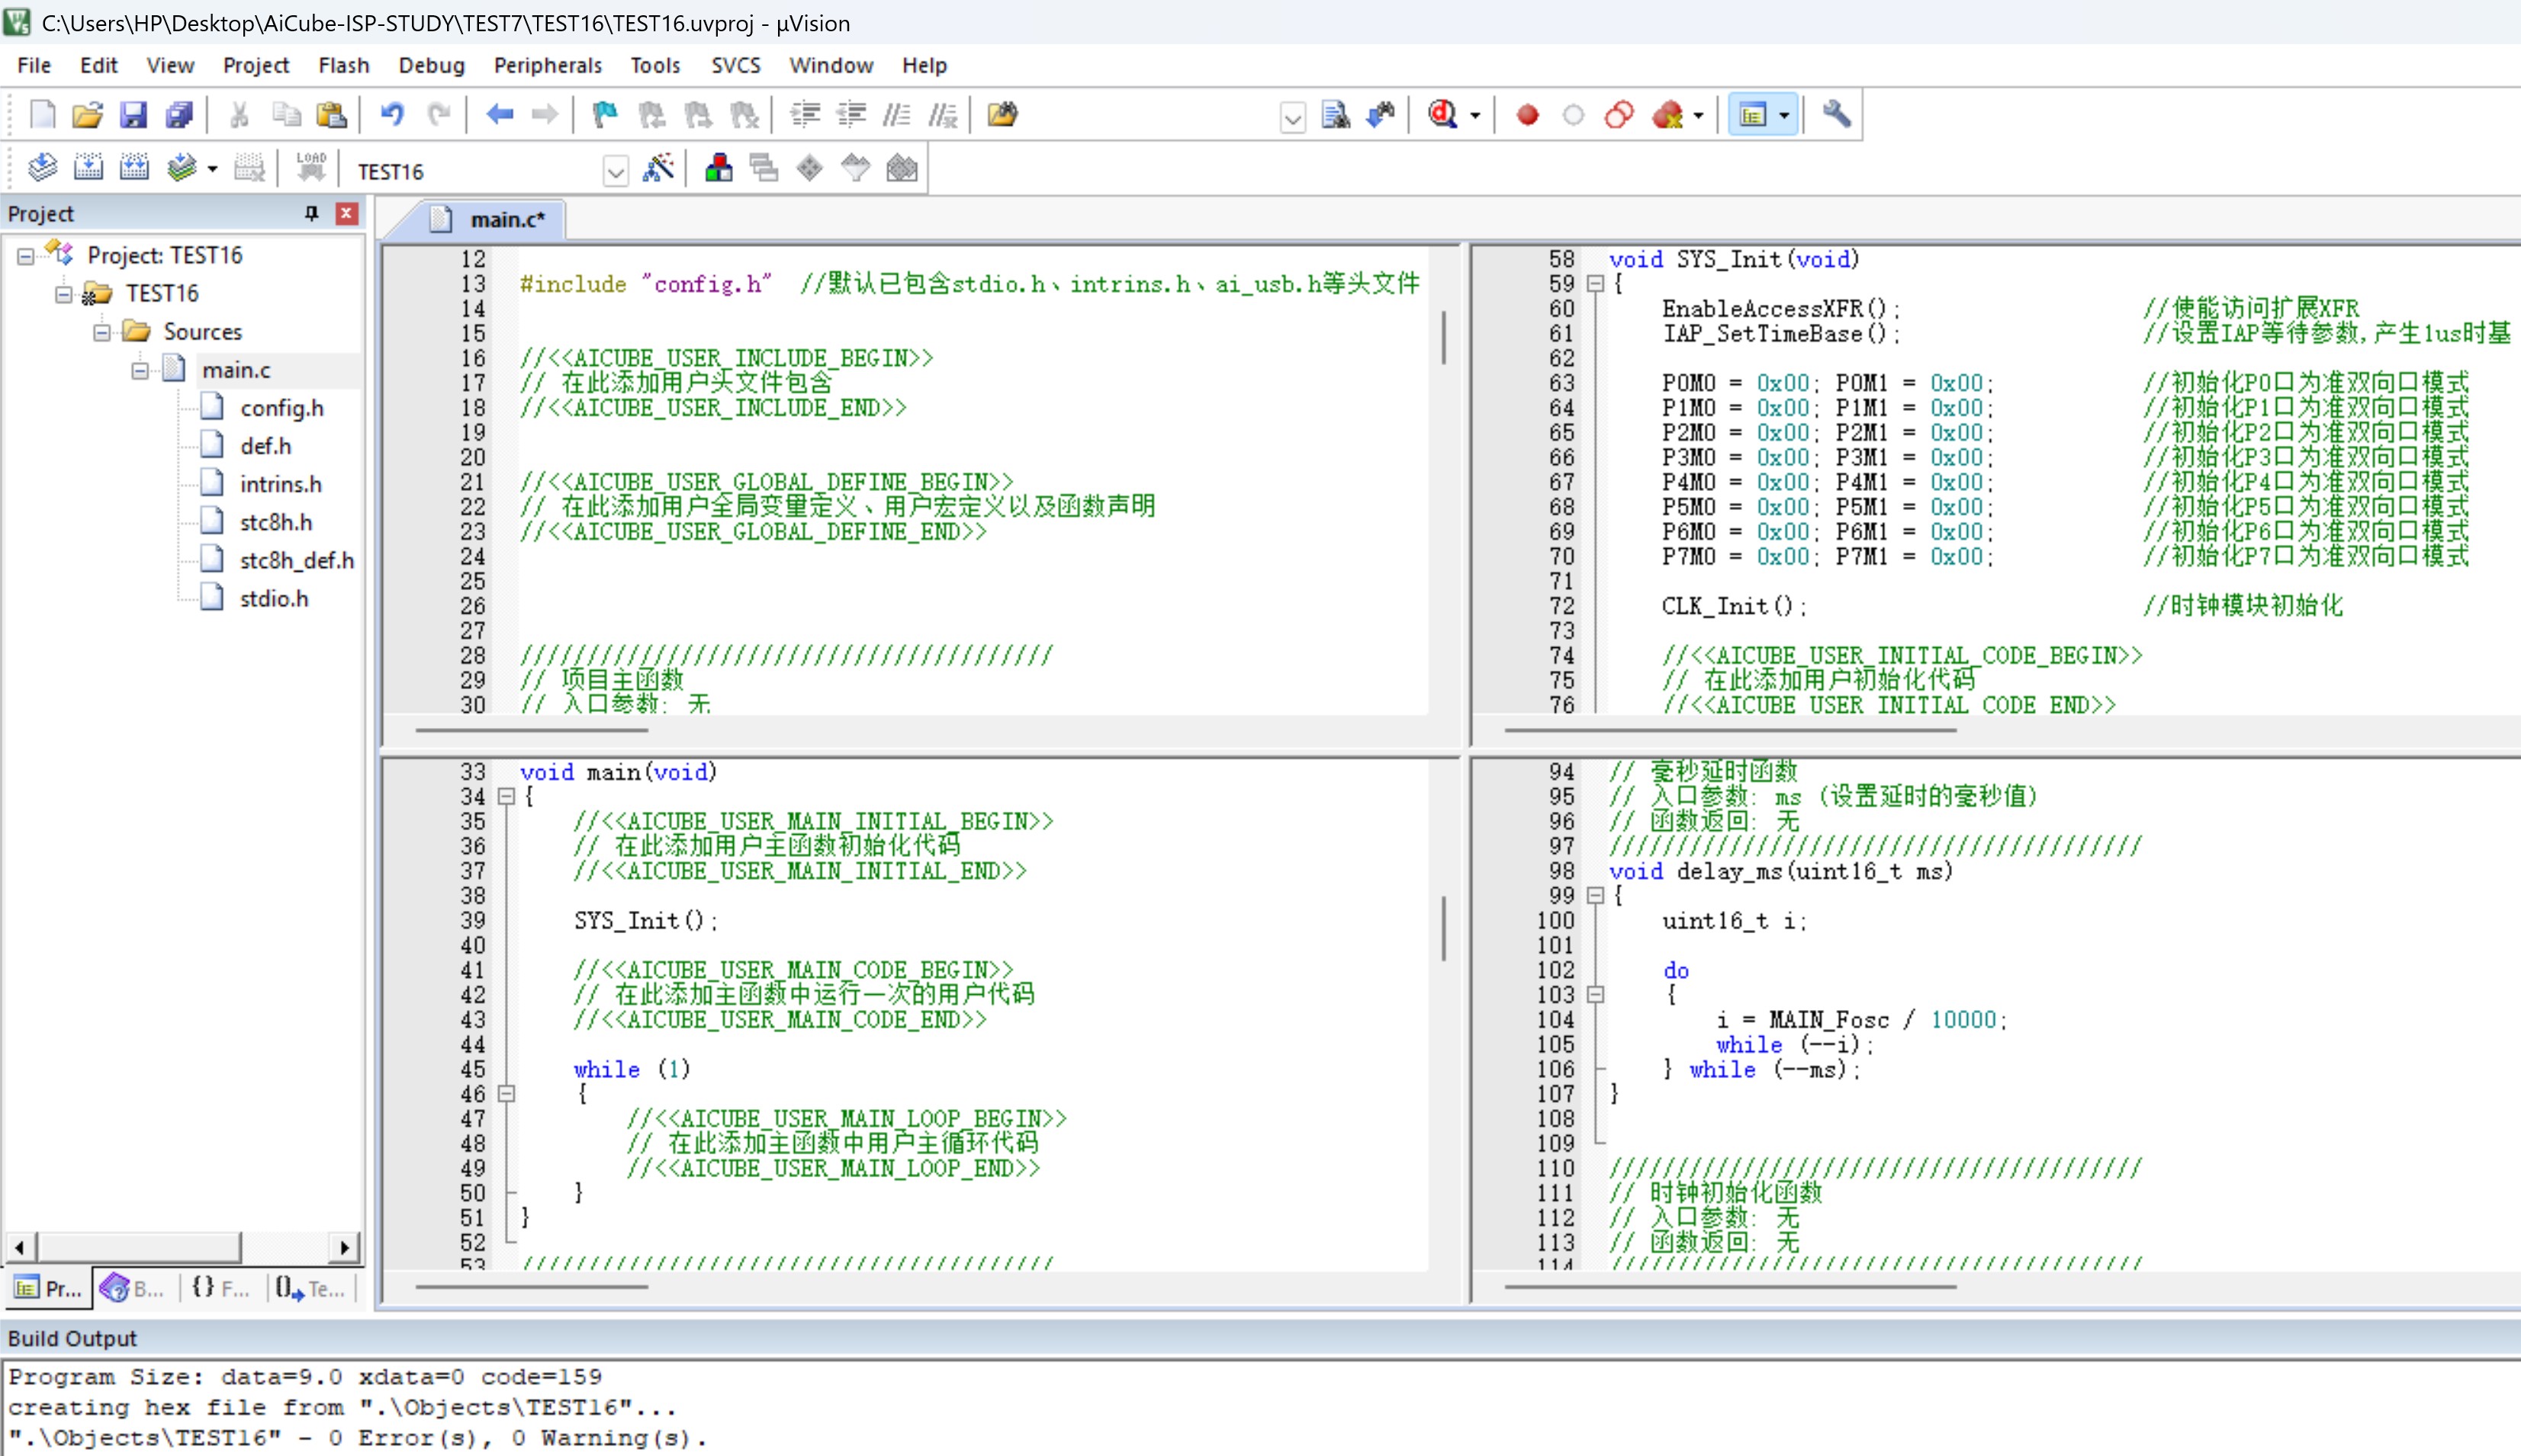The image size is (2521, 1456).
Task: Open a file using the Open icon
Action: 88,115
